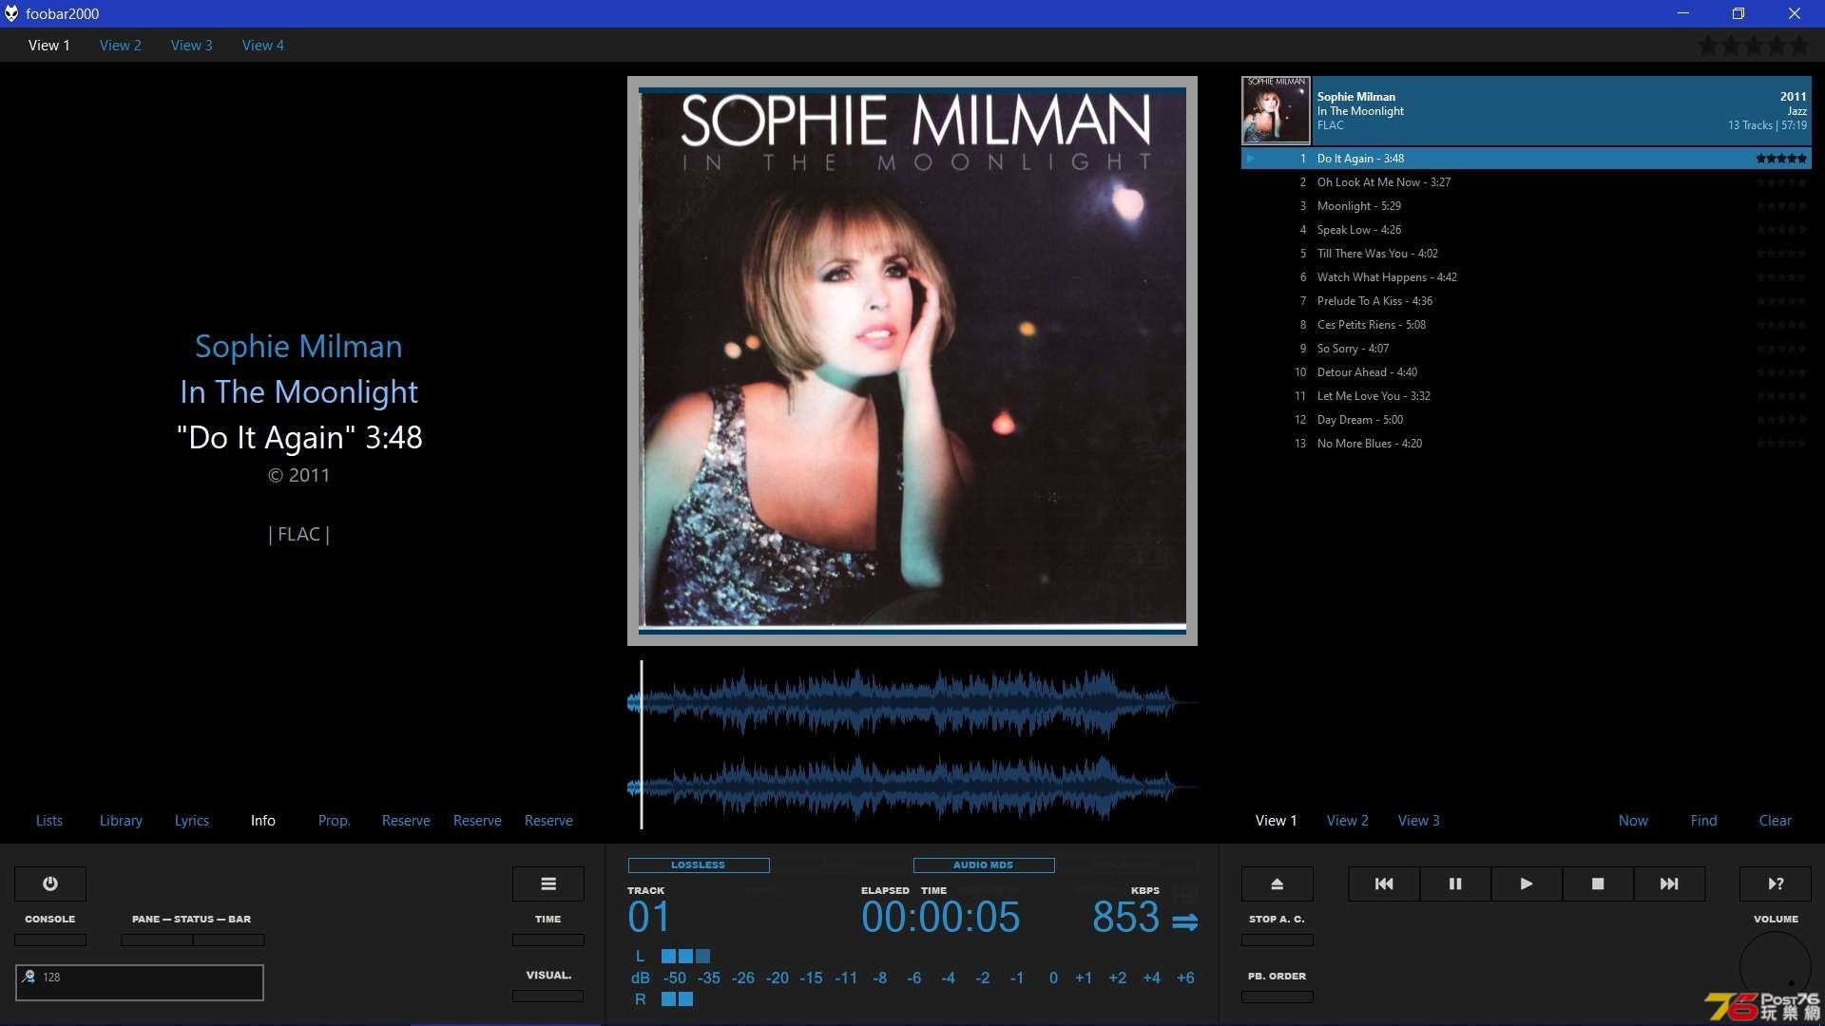
Task: Open the Lyrics panel tab
Action: (192, 820)
